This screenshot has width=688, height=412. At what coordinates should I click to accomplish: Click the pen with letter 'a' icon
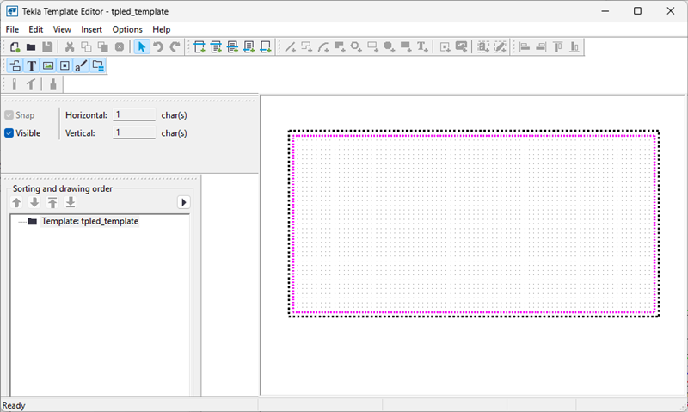pyautogui.click(x=81, y=65)
